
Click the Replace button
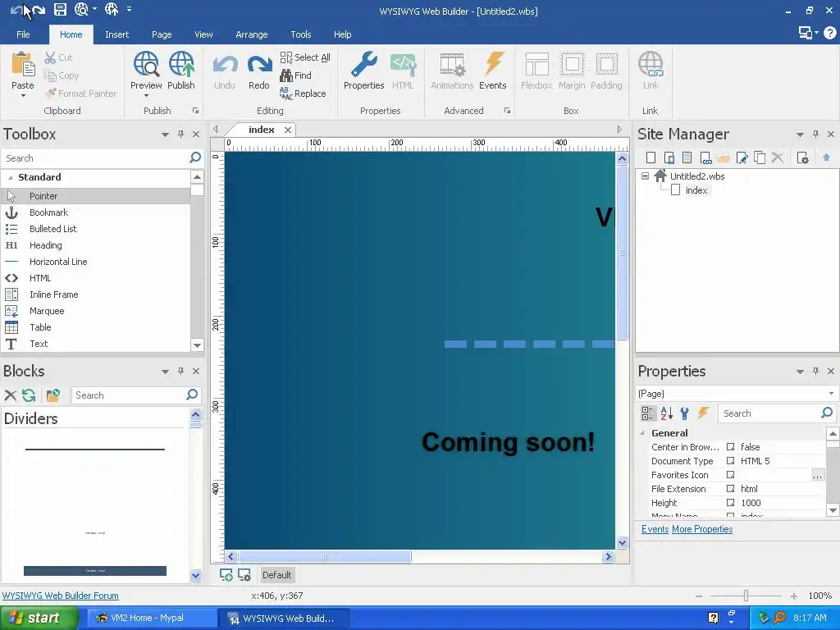click(x=303, y=94)
